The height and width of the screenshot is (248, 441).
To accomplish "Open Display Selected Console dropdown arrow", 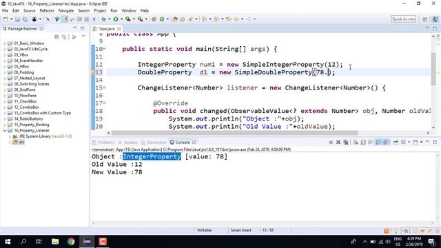I will 409,143.
